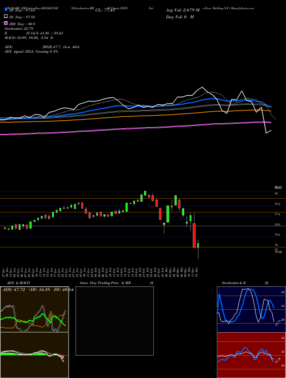
Task: Click the empty intraday trading price panel
Action: click(114, 321)
